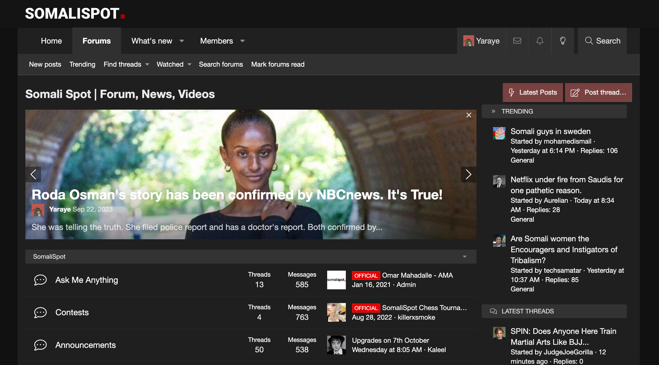Toggle the lightbulb style switcher
This screenshot has width=659, height=365.
pyautogui.click(x=563, y=41)
